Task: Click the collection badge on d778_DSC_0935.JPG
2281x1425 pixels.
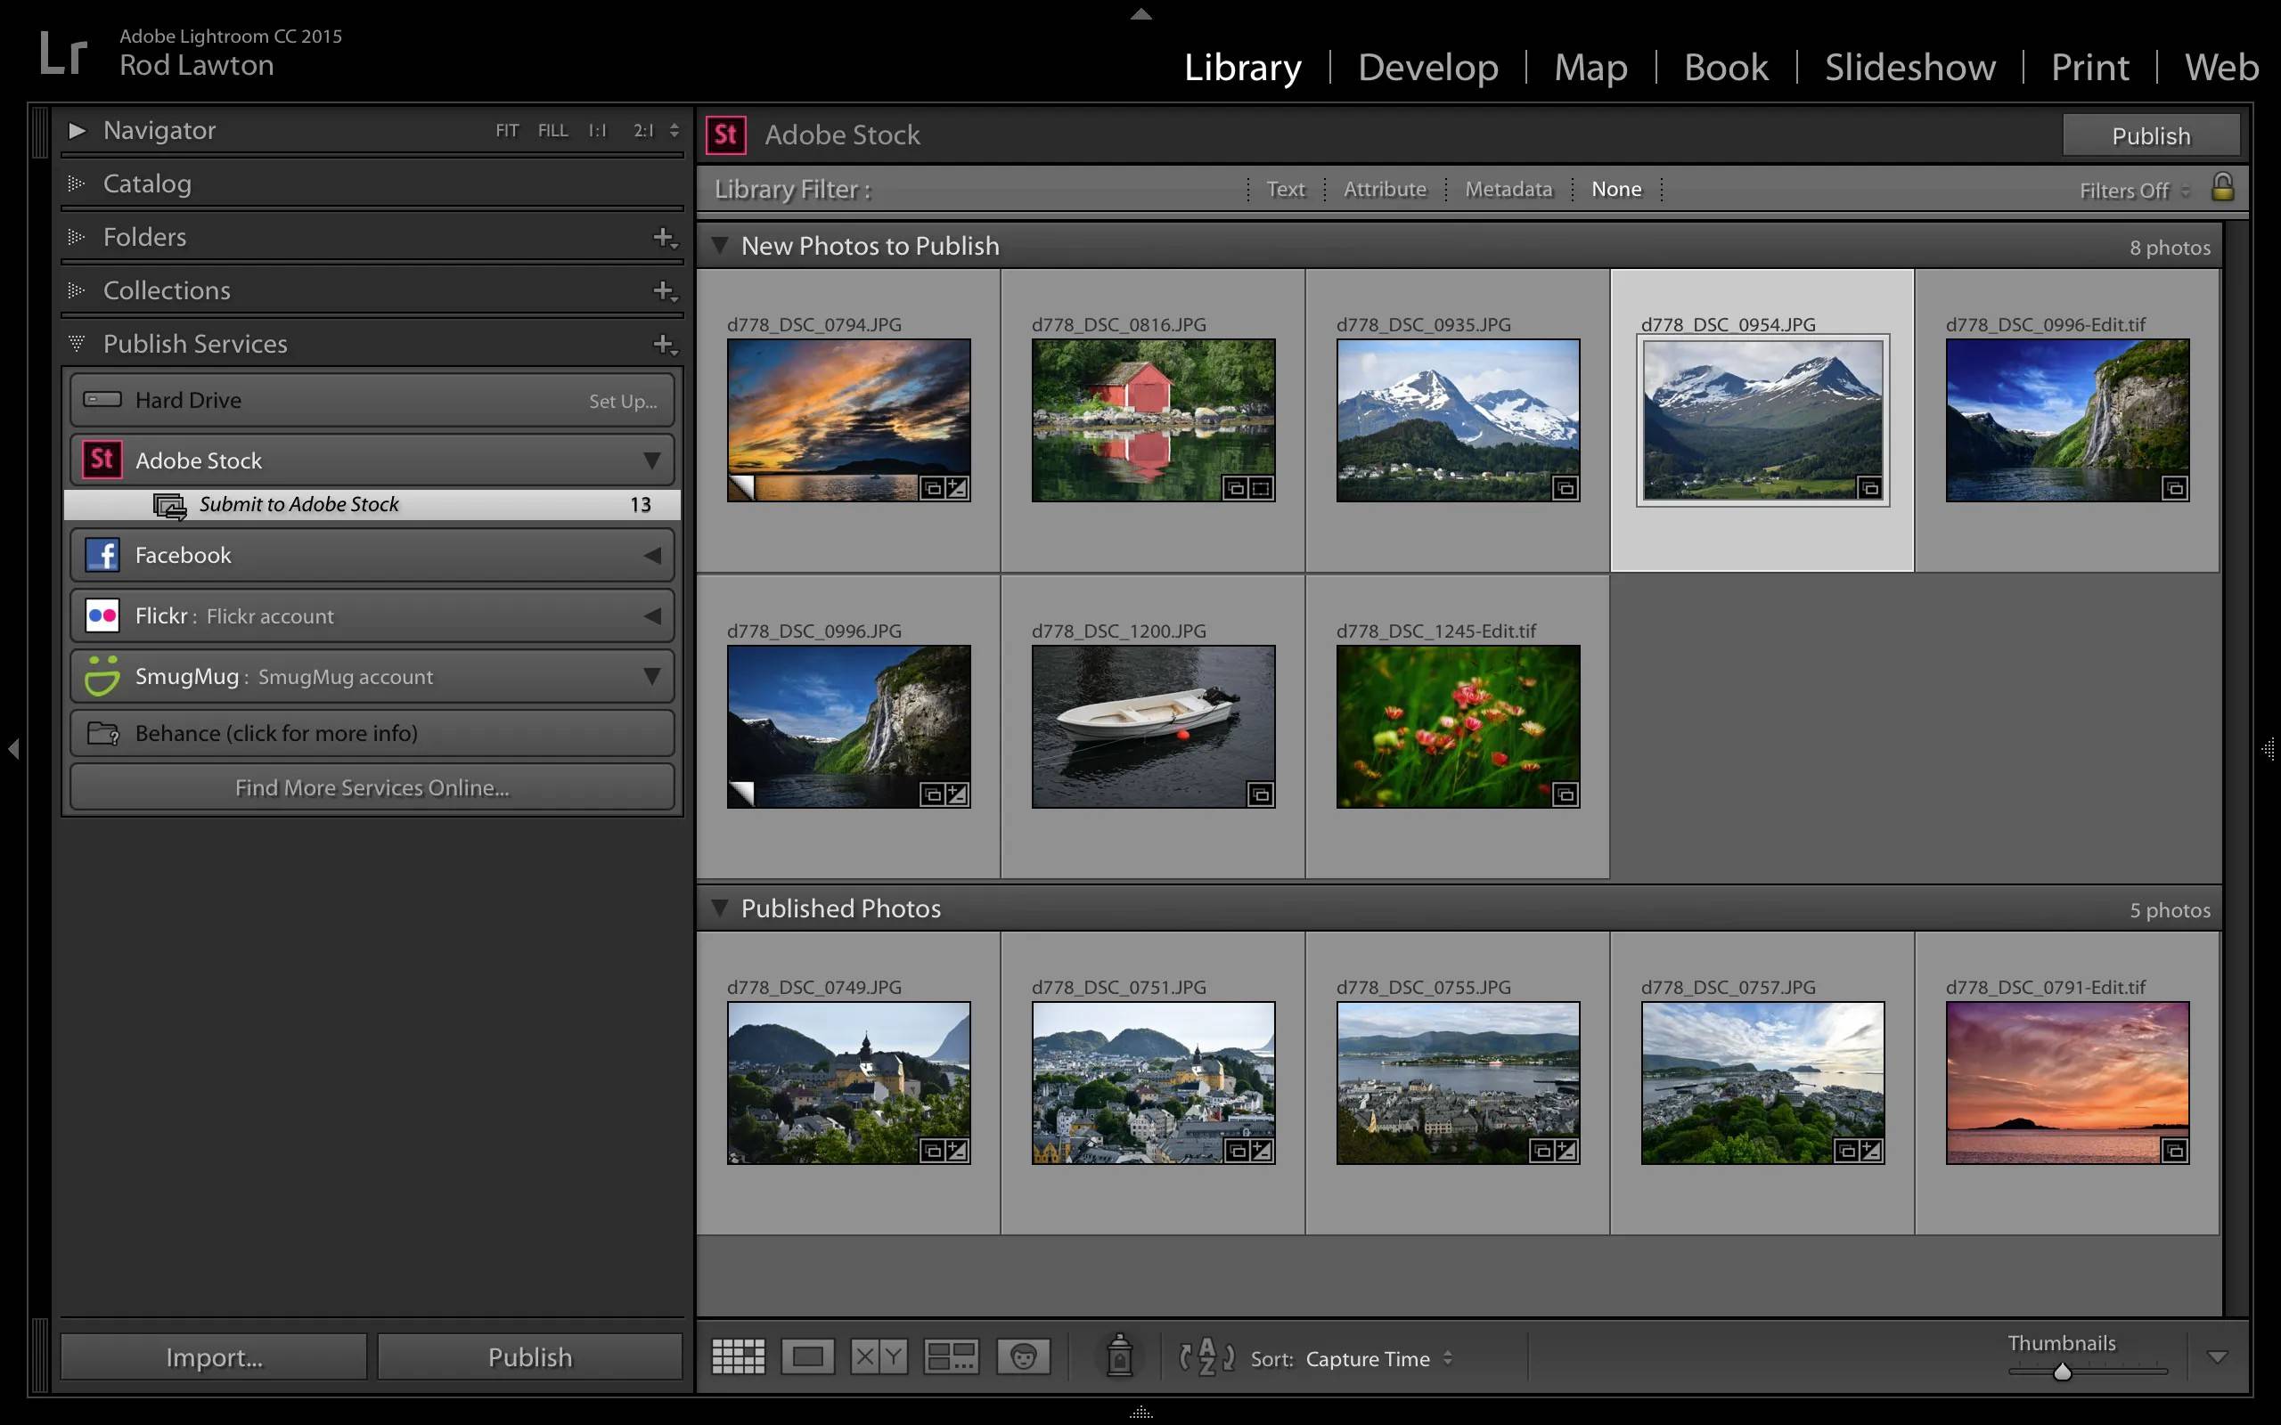Action: click(x=1566, y=488)
